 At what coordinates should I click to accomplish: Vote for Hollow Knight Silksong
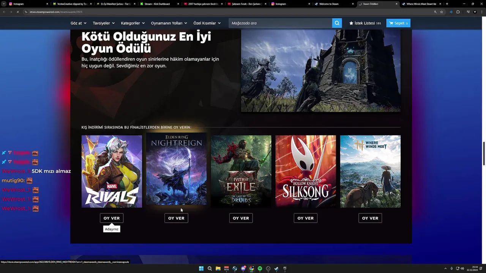[x=305, y=218]
